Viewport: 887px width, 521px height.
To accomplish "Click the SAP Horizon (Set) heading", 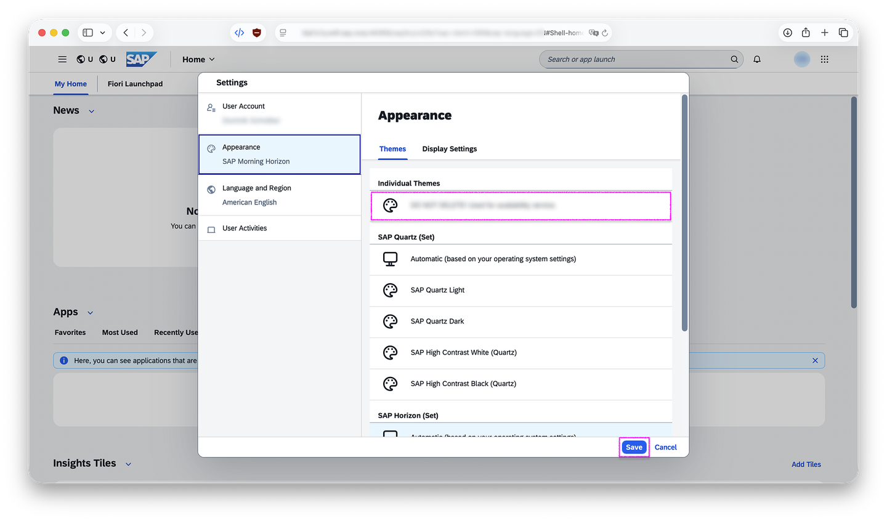I will click(408, 416).
